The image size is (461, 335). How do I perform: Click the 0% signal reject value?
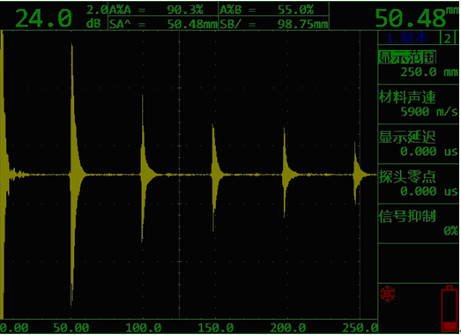450,231
